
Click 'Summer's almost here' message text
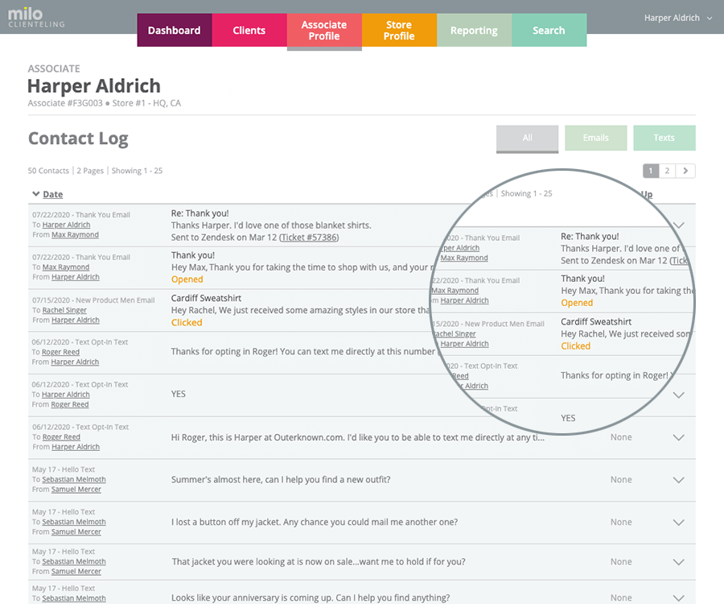tap(281, 480)
